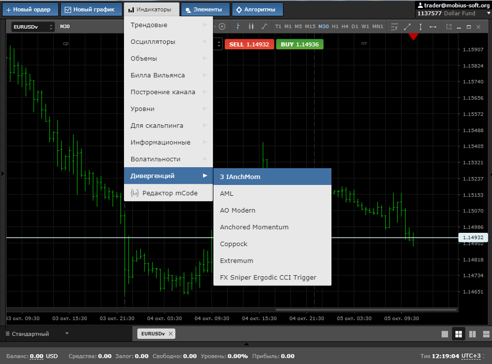Select M5 timeframe
The height and width of the screenshot is (364, 492).
click(x=298, y=27)
